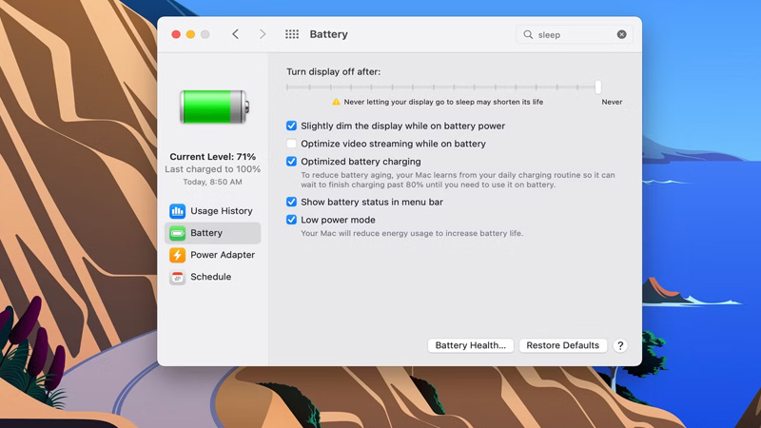Clear the search field with X icon
Viewport: 761px width, 428px height.
(x=622, y=34)
